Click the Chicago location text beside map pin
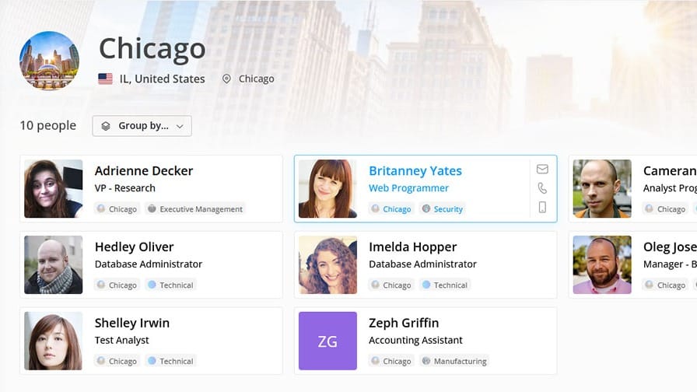 click(257, 79)
